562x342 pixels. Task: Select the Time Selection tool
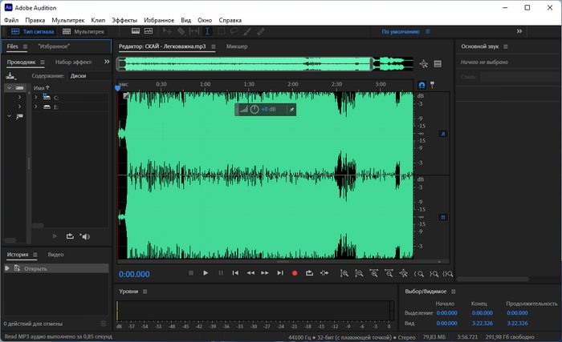[207, 31]
